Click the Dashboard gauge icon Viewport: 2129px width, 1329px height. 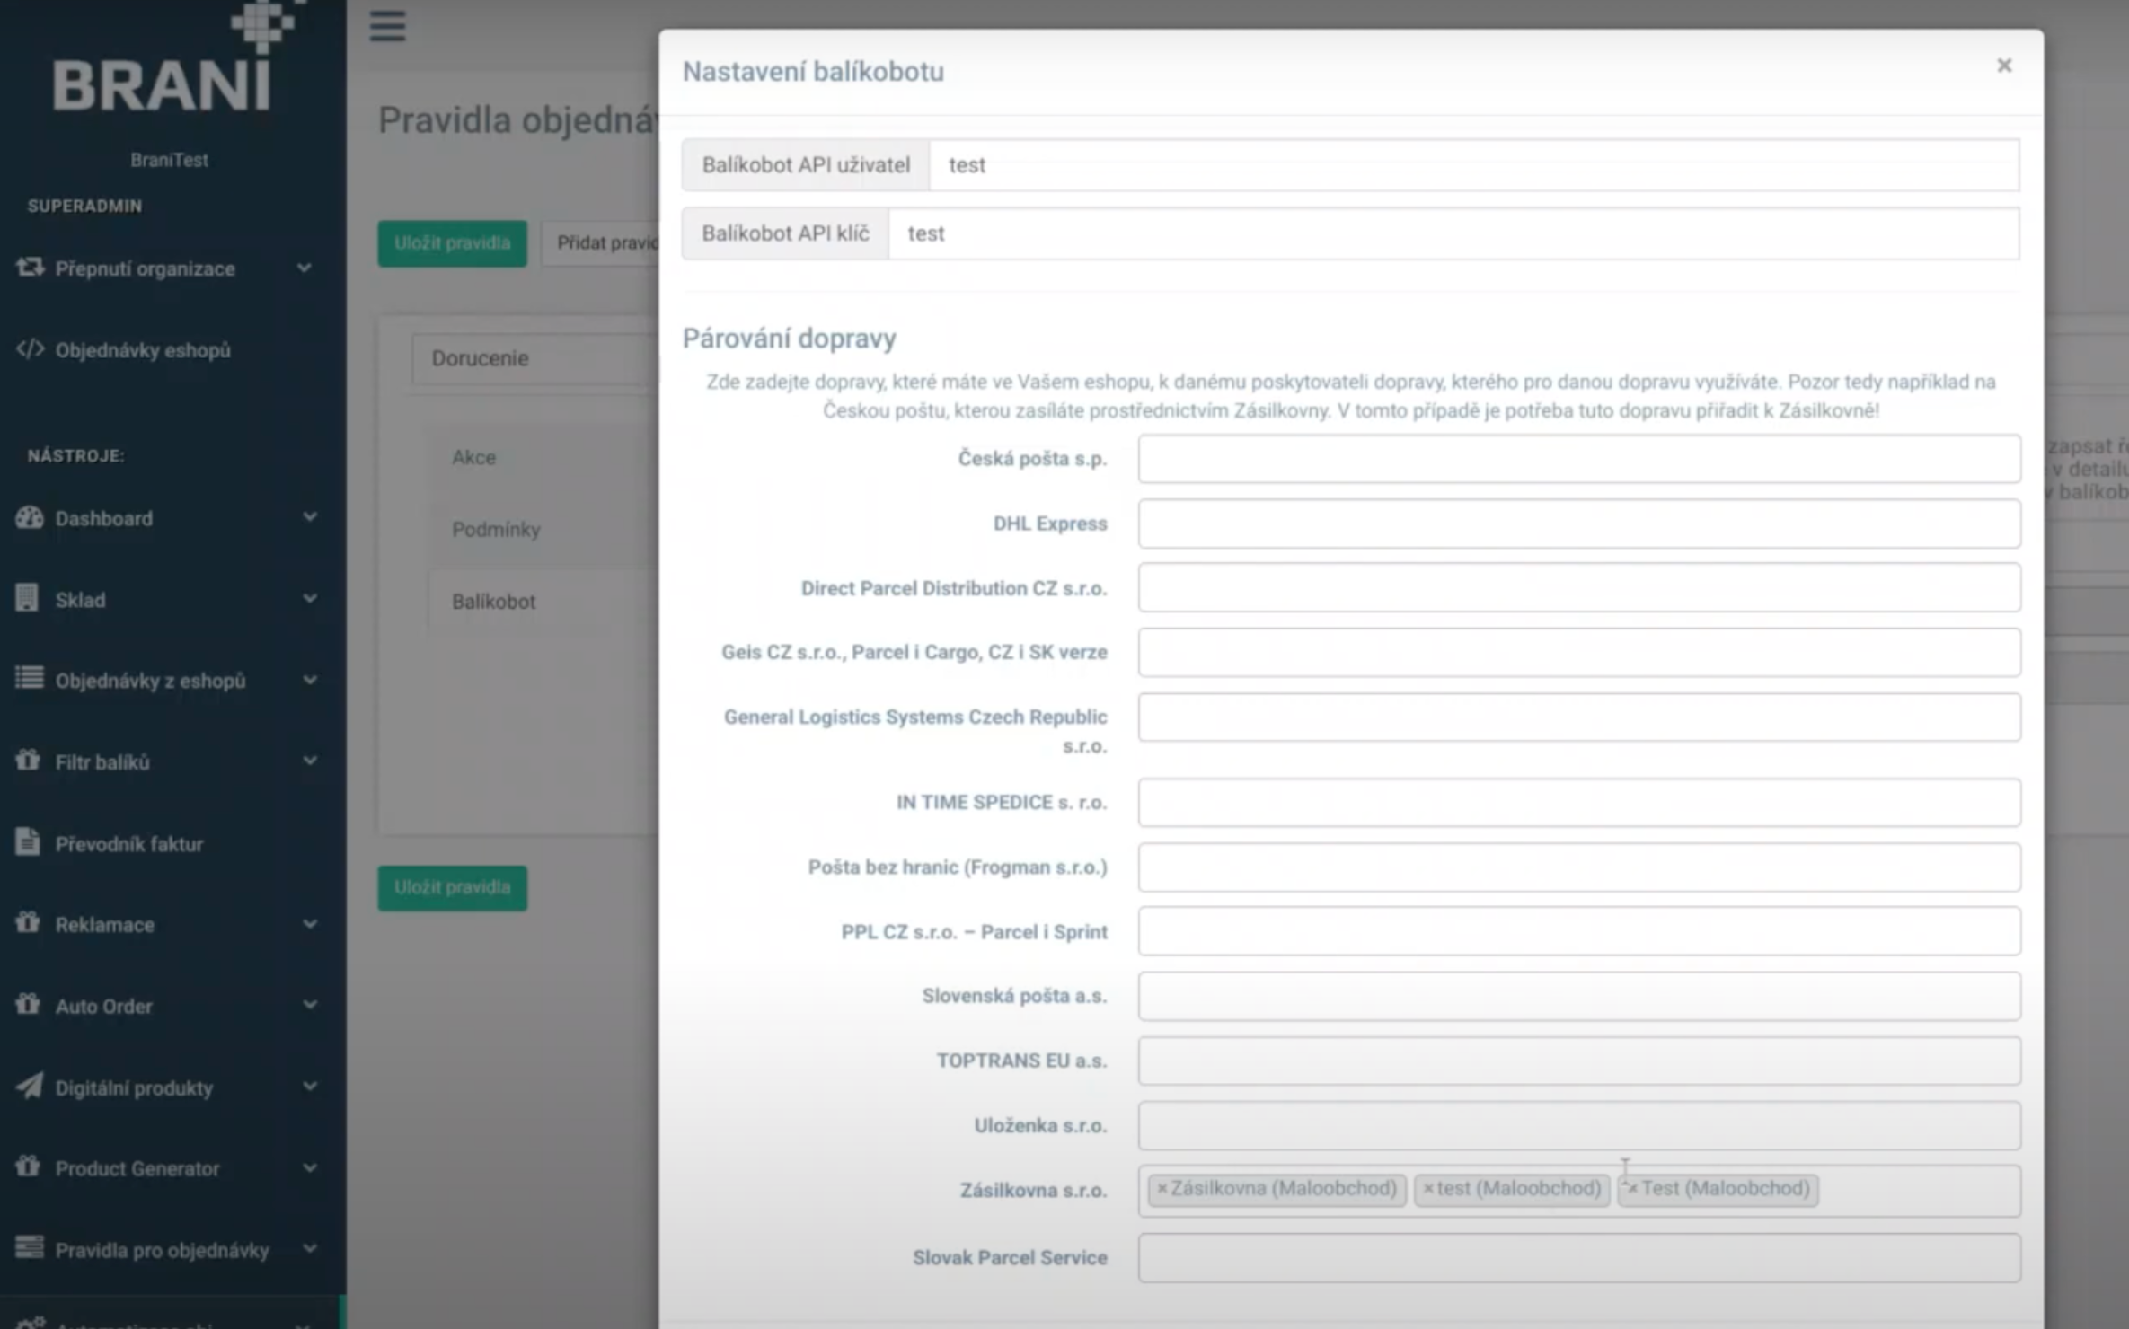pyautogui.click(x=29, y=517)
